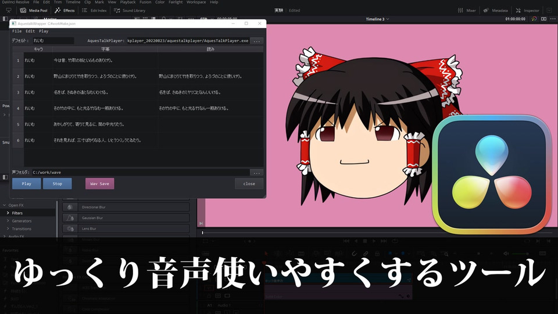Open File menu in AquestalkWrapper window

coord(17,31)
